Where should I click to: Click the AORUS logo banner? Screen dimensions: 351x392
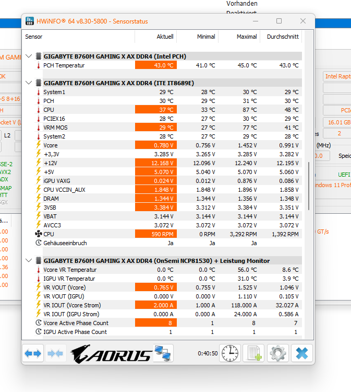pyautogui.click(x=111, y=353)
